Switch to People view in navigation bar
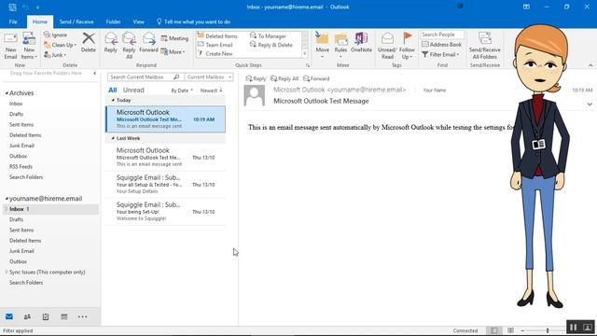This screenshot has height=336, width=597. [x=27, y=316]
